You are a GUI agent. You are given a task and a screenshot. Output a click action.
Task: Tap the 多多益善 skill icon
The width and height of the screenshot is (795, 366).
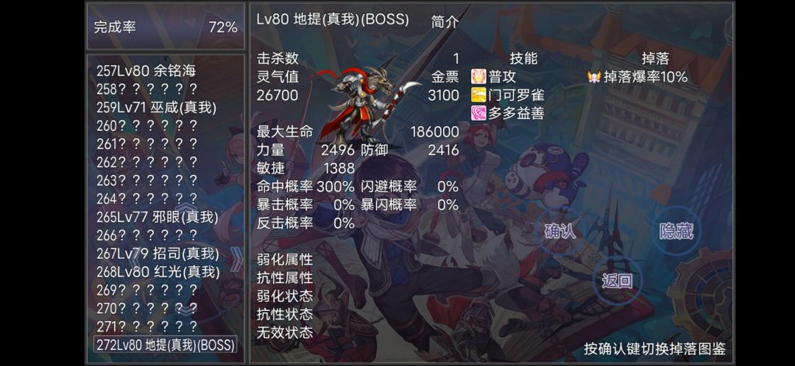478,113
